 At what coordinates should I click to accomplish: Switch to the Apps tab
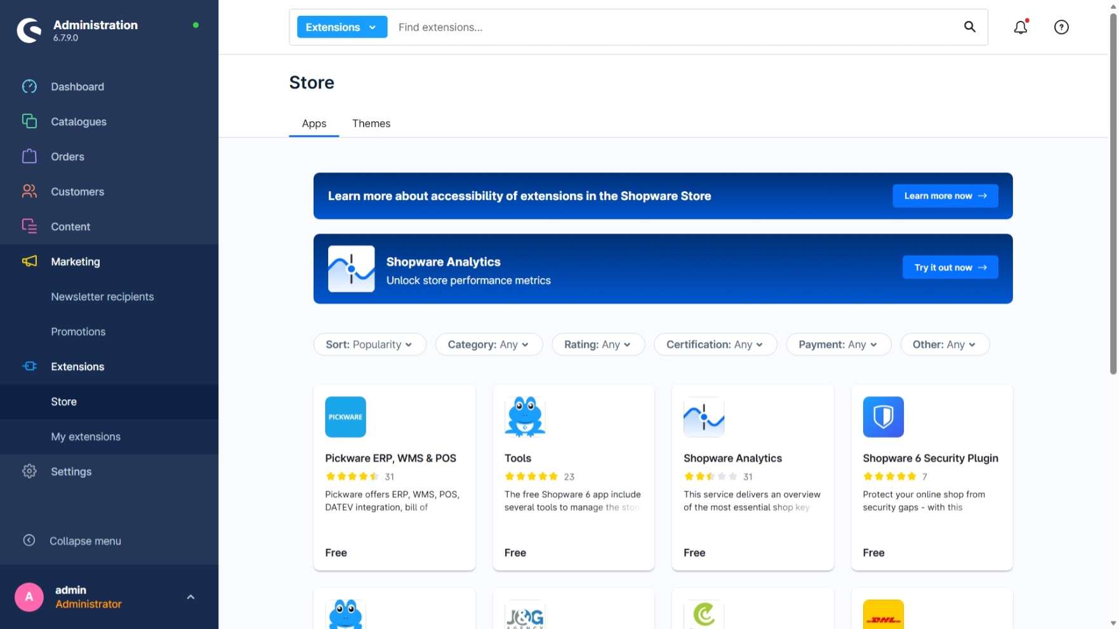pos(314,124)
